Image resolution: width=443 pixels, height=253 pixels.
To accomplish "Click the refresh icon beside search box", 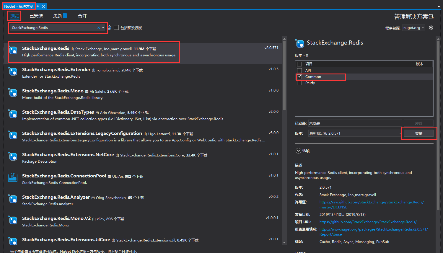I will (109, 28).
